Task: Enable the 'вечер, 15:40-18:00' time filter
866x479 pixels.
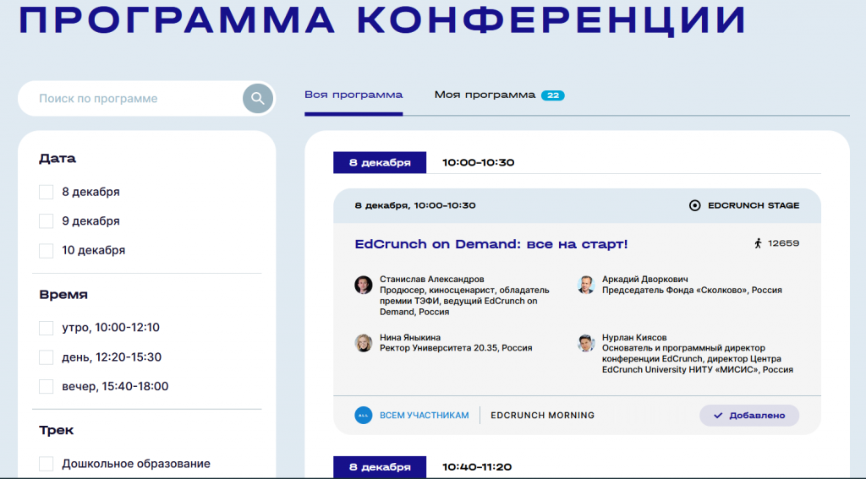Action: click(x=47, y=386)
